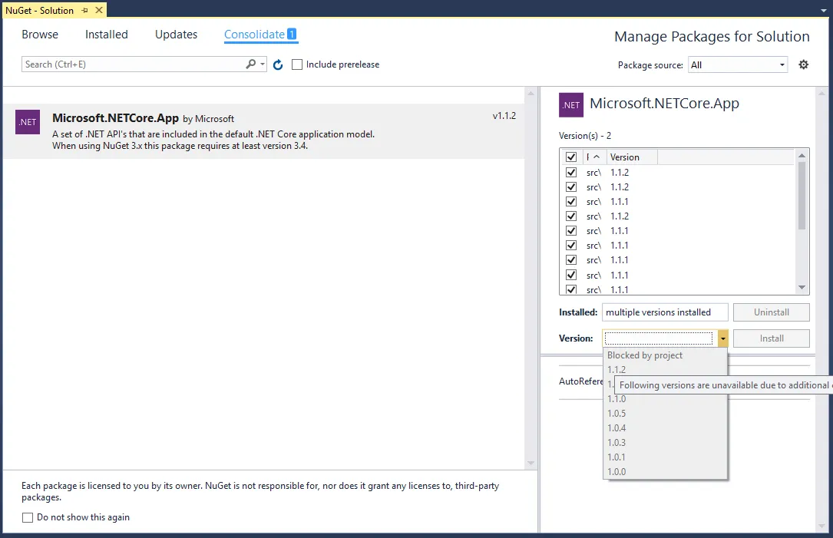Viewport: 833px width, 538px height.
Task: Pick version 1.0.0 from list
Action: tap(665, 471)
